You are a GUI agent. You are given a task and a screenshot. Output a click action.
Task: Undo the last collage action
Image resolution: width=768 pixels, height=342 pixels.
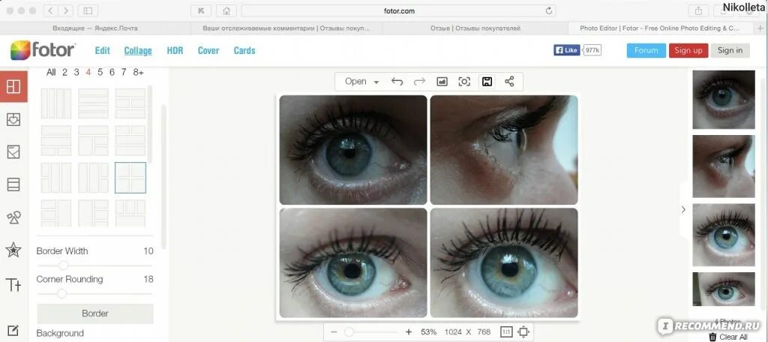click(x=397, y=82)
